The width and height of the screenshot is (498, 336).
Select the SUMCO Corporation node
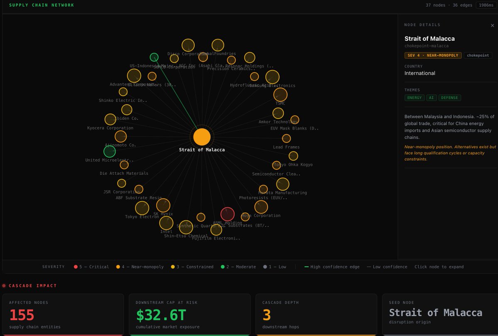click(x=174, y=59)
